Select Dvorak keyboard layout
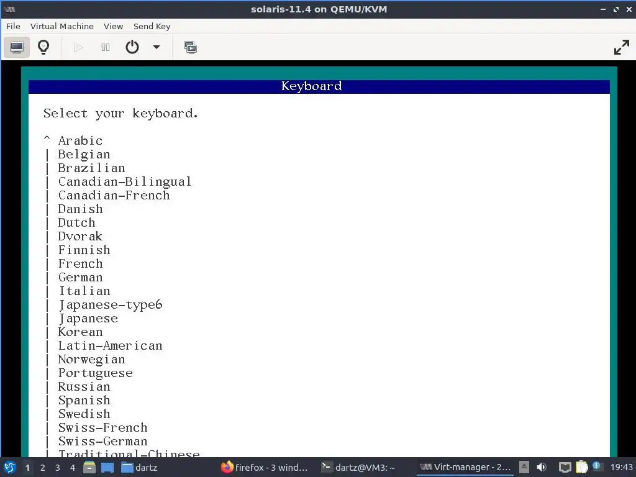 pyautogui.click(x=80, y=237)
